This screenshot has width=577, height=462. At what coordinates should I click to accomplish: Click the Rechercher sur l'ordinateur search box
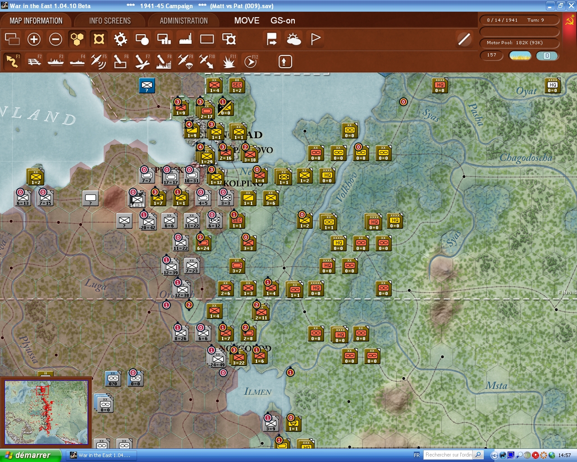(x=449, y=455)
